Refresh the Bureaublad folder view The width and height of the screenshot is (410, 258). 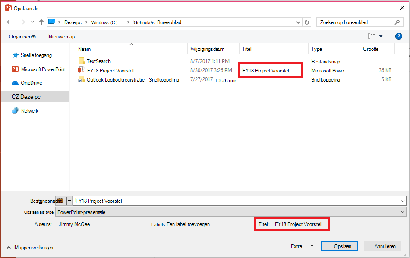(x=307, y=22)
